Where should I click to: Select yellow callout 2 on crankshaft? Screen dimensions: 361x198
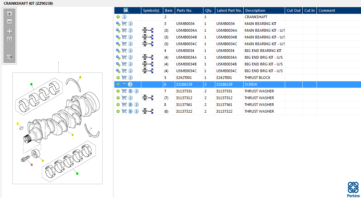tap(73, 135)
